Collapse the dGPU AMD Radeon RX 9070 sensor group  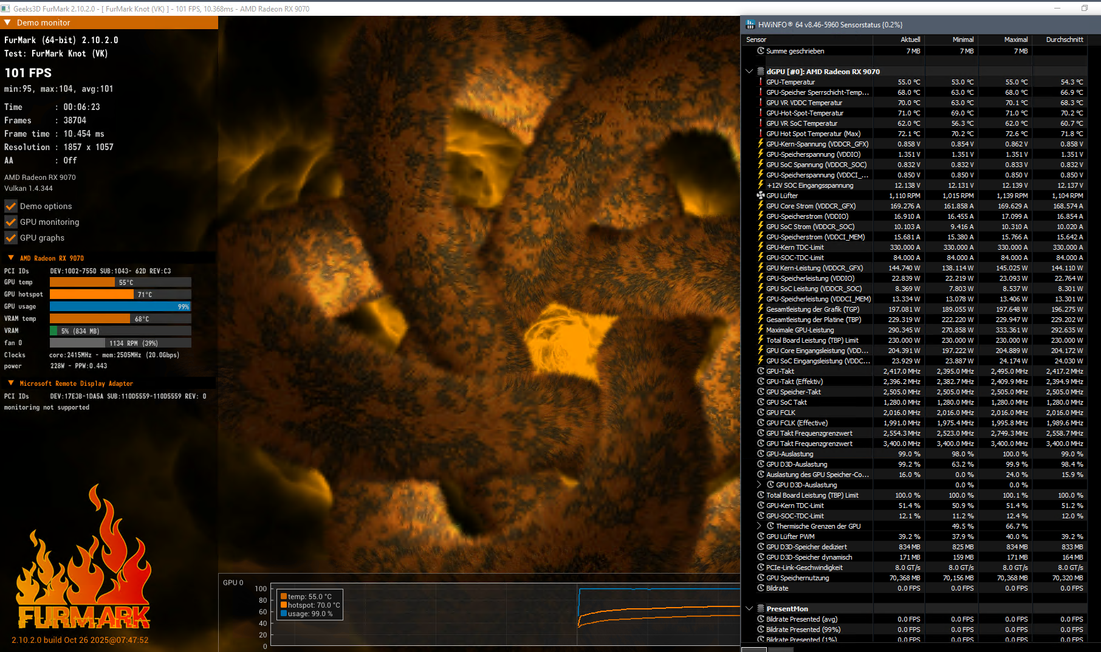tap(749, 71)
